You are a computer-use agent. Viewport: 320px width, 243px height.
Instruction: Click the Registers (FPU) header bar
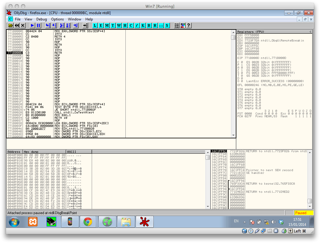coord(274,32)
